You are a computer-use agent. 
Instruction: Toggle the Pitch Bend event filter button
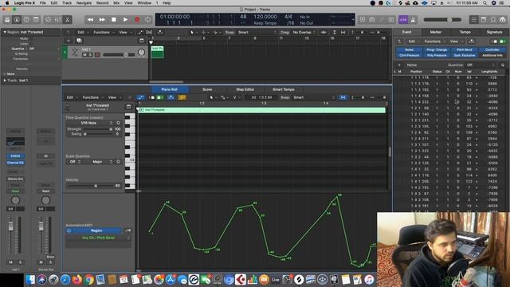pyautogui.click(x=465, y=49)
